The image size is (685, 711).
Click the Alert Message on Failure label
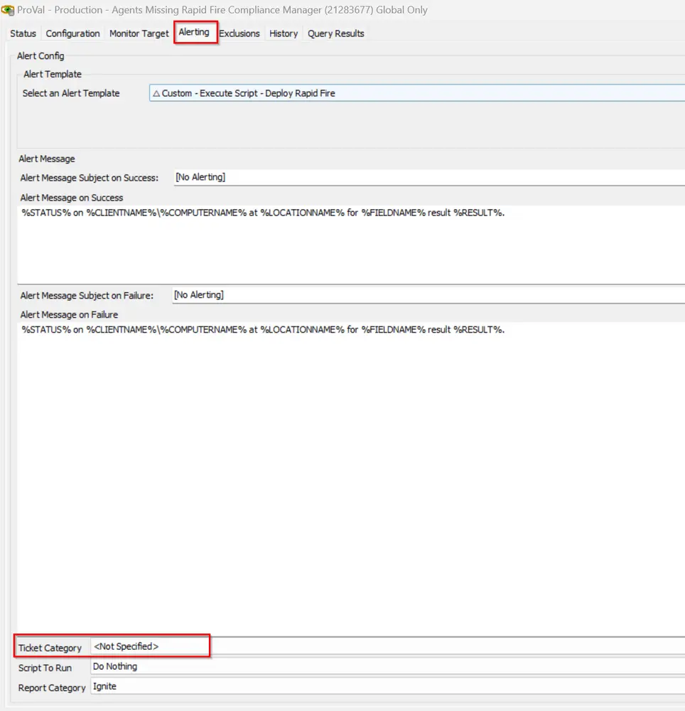pyautogui.click(x=69, y=315)
